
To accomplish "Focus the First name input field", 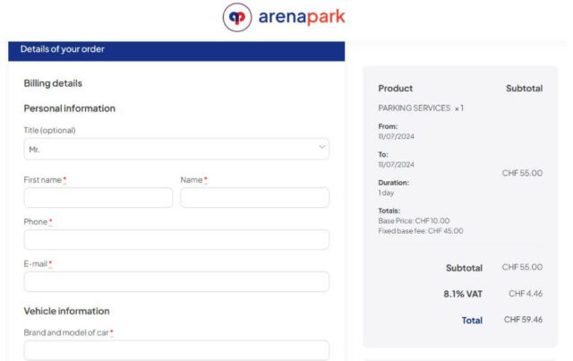I will click(98, 197).
